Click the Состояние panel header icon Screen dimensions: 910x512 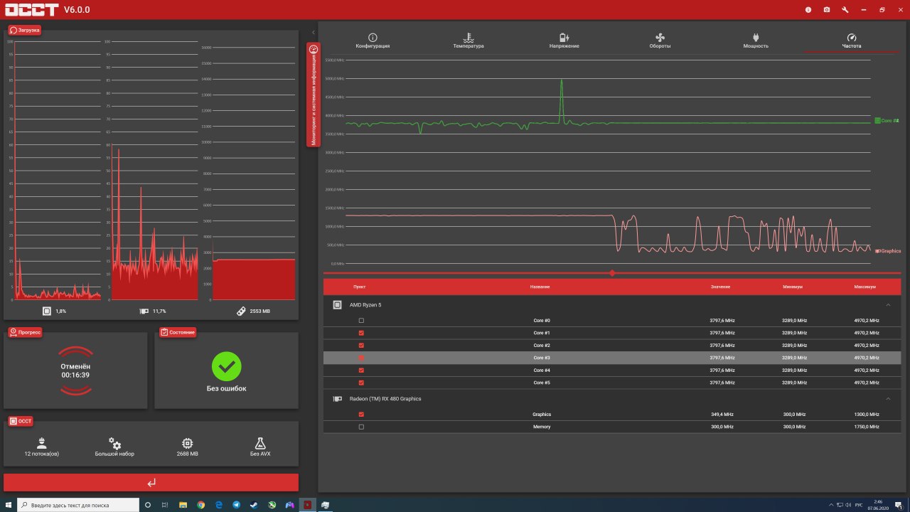(x=164, y=332)
